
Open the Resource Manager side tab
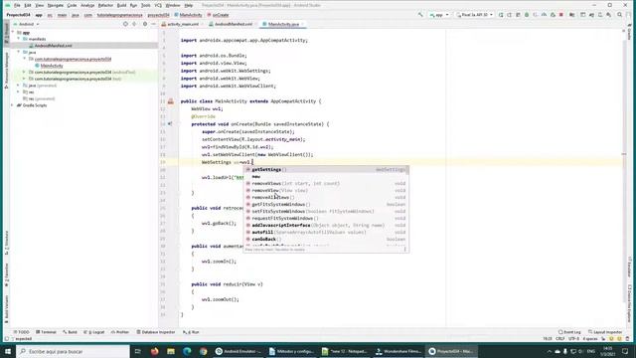pyautogui.click(x=7, y=71)
